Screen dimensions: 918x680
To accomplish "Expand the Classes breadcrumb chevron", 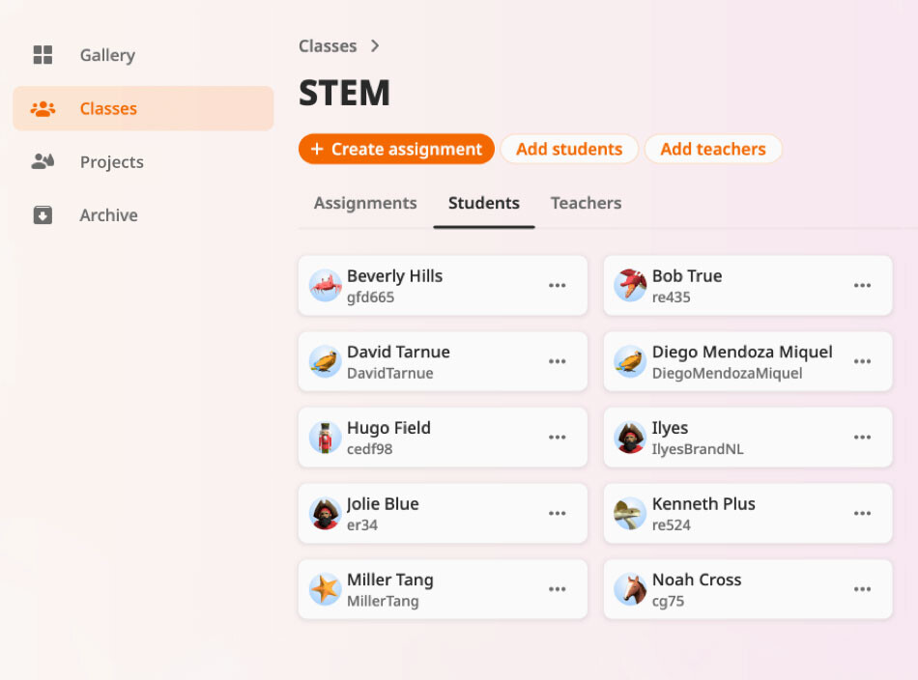I will [375, 46].
